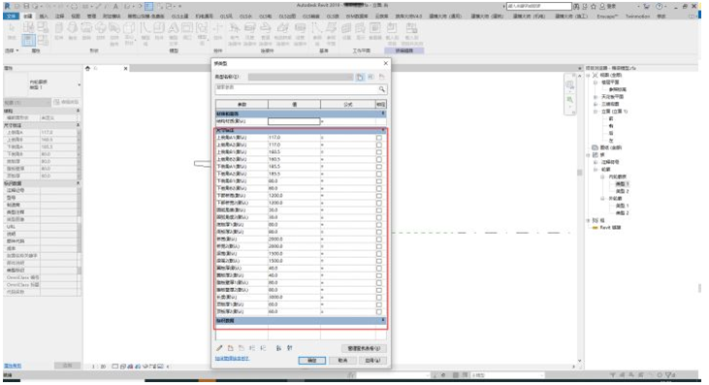Click the project browser vertical scrollbar thumb
The image size is (709, 385).
click(x=700, y=288)
